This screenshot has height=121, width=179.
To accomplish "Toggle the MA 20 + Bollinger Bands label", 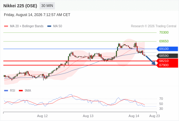I will pos(27,26).
